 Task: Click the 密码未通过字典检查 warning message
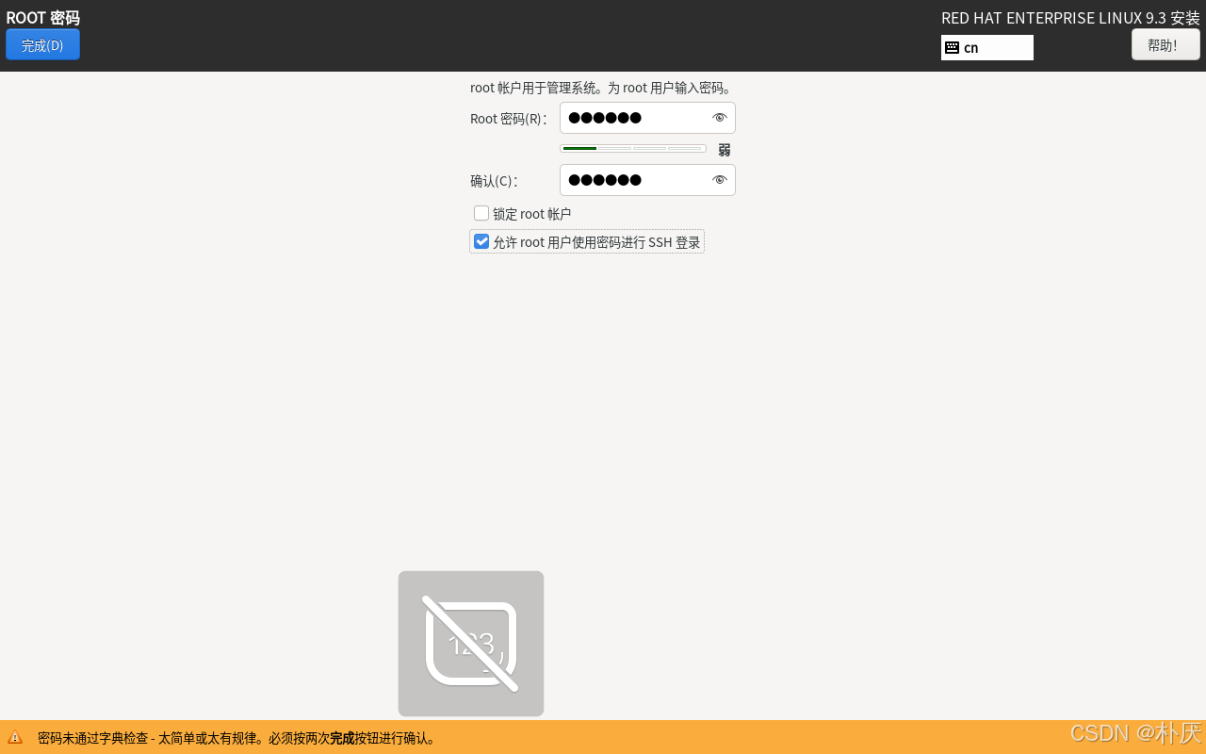(237, 738)
